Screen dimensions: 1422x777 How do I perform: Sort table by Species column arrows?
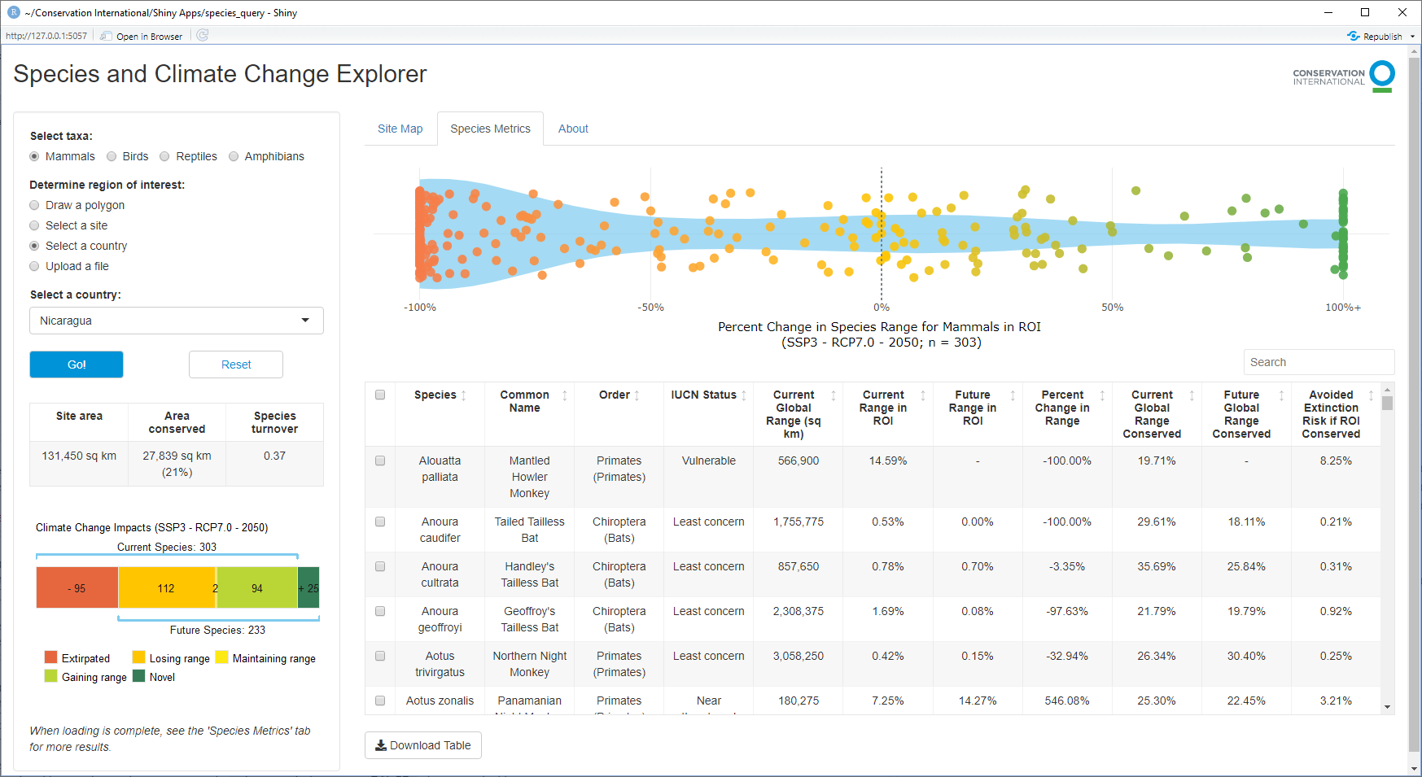click(464, 395)
